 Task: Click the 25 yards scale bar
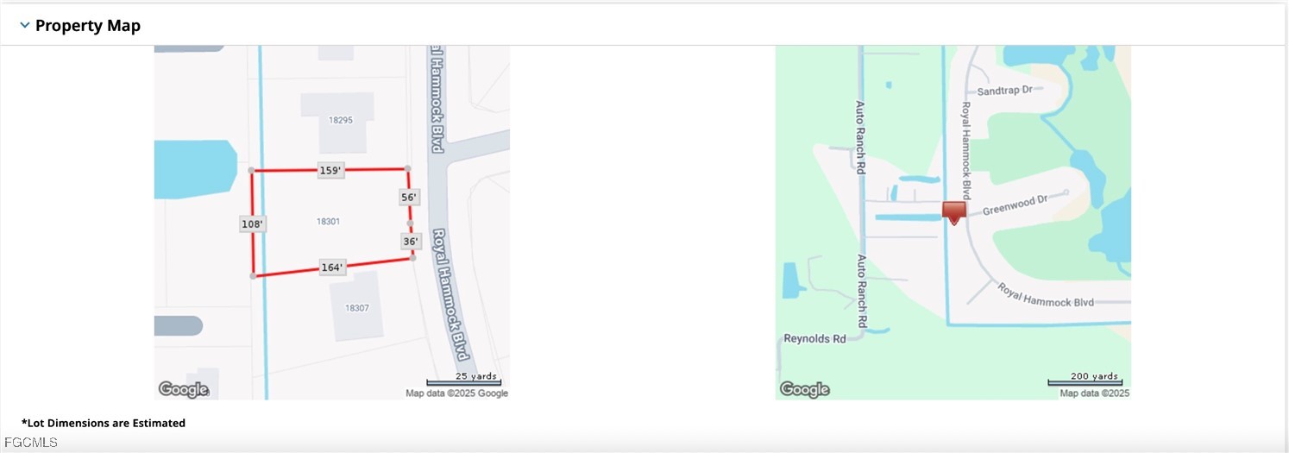464,380
